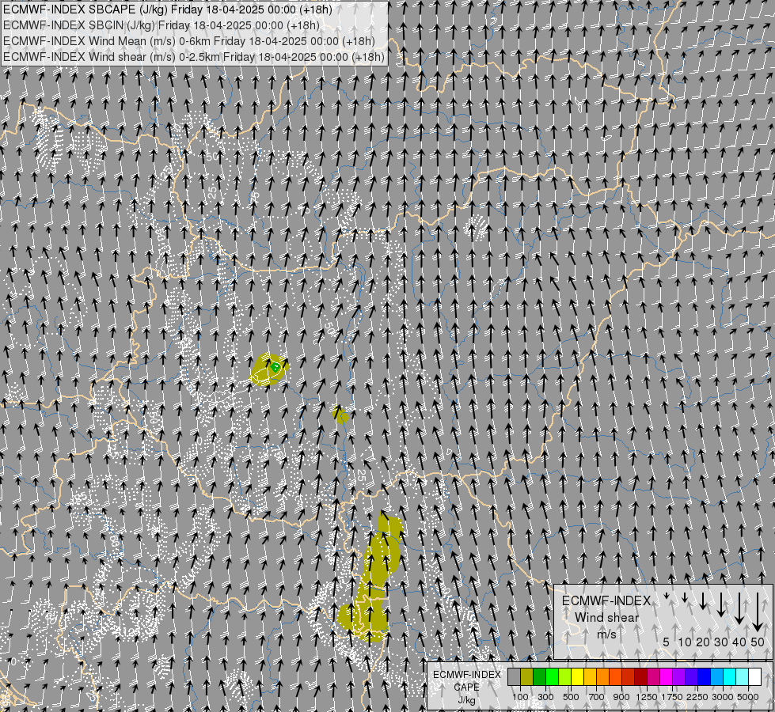
Task: Select the yellow CAPE legend swatch
Action: (577, 677)
